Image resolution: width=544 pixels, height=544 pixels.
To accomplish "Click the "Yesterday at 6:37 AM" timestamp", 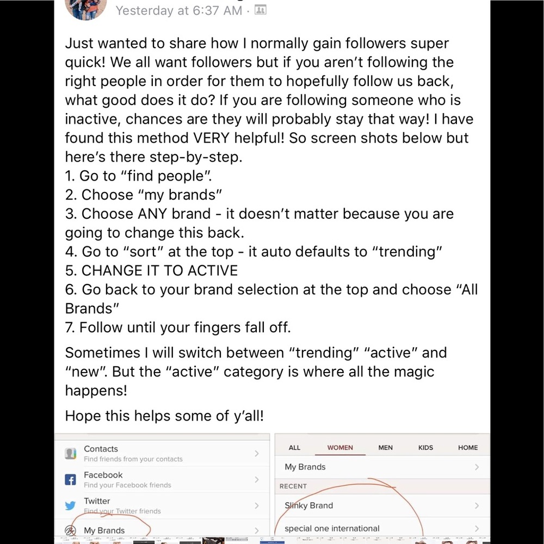I will pyautogui.click(x=179, y=10).
